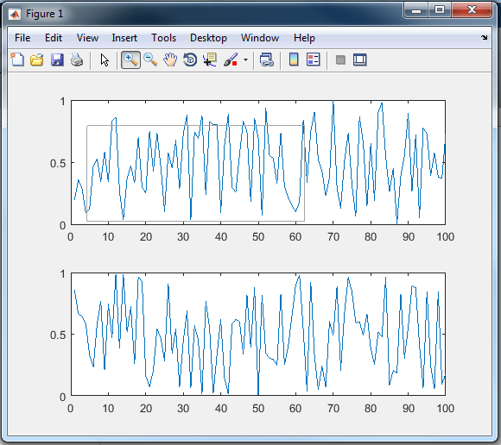Enable the Pan hand tool
The width and height of the screenshot is (501, 445).
pos(170,60)
